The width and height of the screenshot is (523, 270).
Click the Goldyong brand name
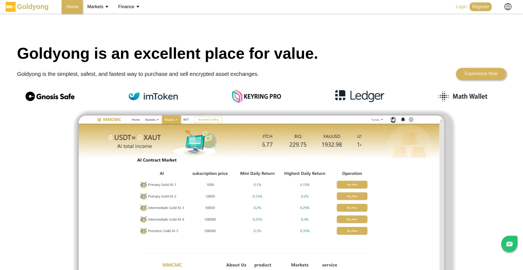point(33,7)
